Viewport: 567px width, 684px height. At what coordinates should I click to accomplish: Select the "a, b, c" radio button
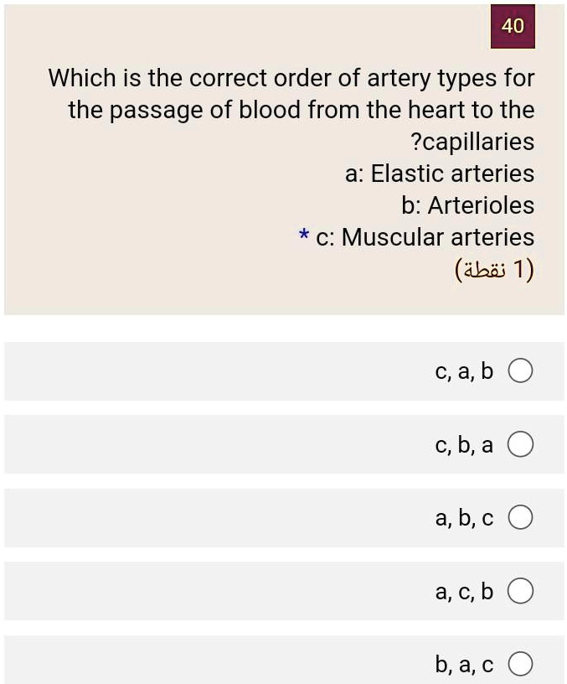click(x=521, y=517)
